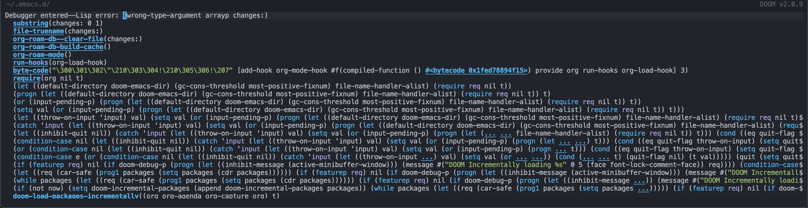Click the "DOOM Incrementally loading %s" string
The image size is (808, 208).
click(506, 165)
